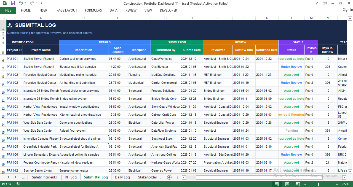Open the FORMULAS ribbon tab
This screenshot has width=353, height=187.
point(93,10)
